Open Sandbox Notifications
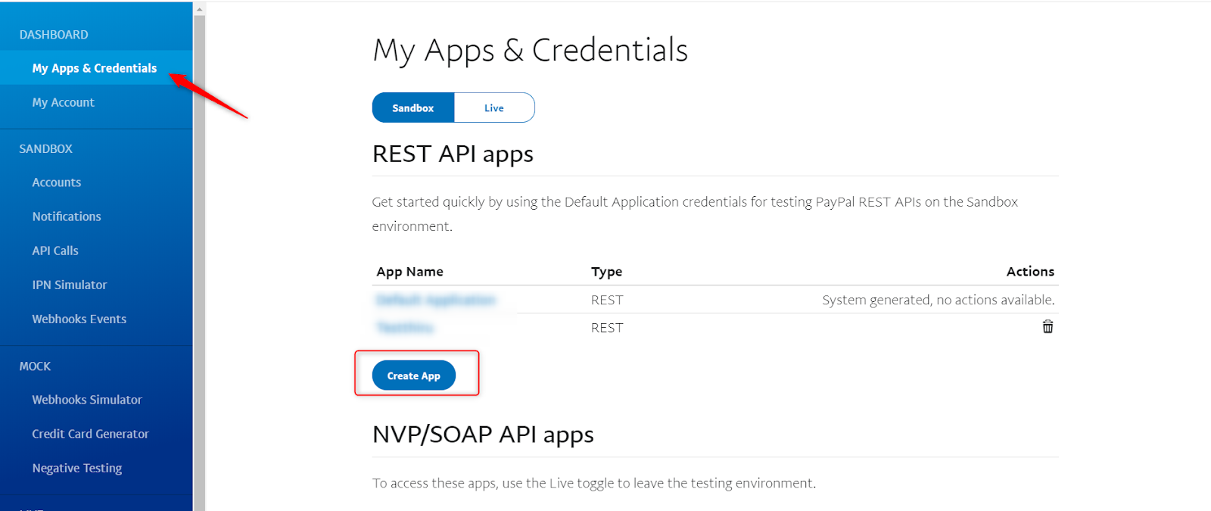Viewport: 1211px width, 511px height. pyautogui.click(x=67, y=217)
